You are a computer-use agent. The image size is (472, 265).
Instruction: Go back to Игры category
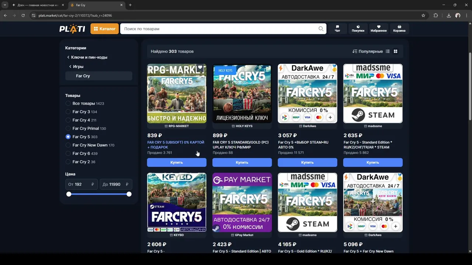[76, 67]
